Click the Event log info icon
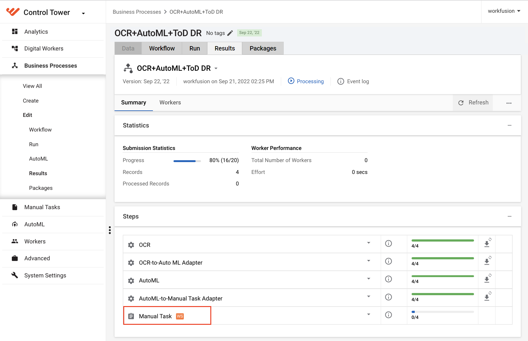 coord(341,81)
